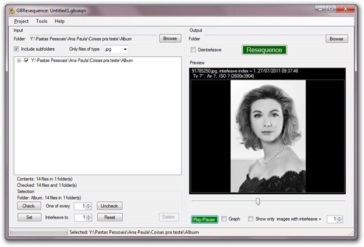Click the green Resequence button
The width and height of the screenshot is (364, 247).
tap(264, 50)
